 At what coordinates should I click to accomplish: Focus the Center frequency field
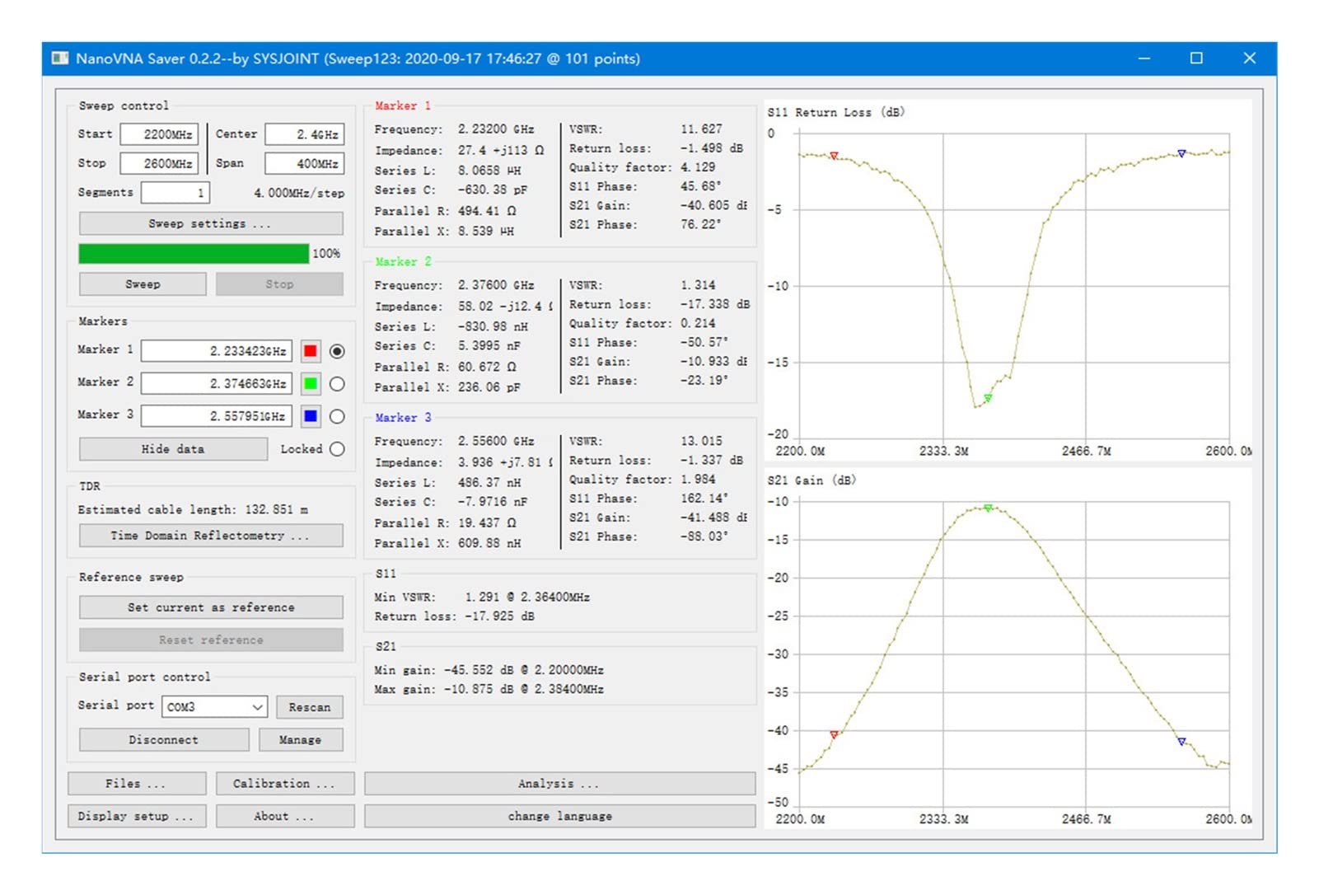click(304, 134)
